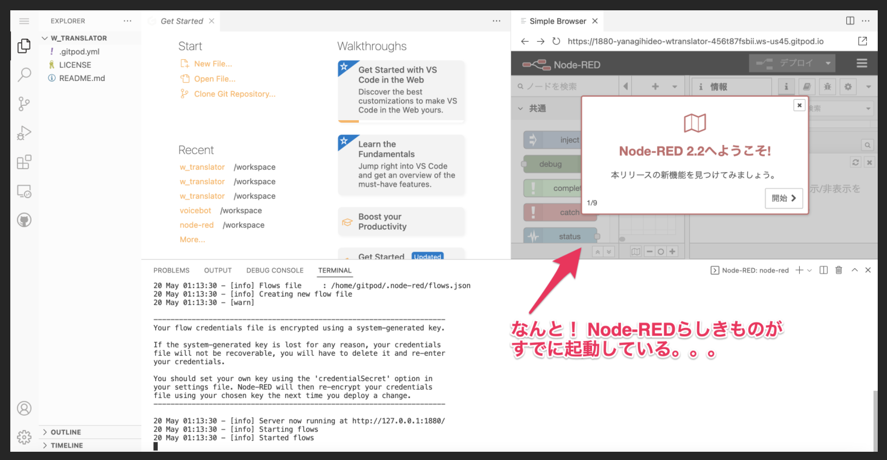The image size is (887, 460).
Task: Split the terminal panel
Action: 824,270
